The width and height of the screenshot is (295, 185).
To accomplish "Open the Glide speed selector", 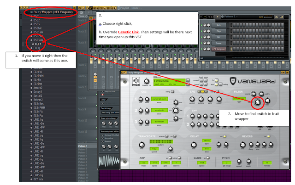I will click(x=202, y=163).
